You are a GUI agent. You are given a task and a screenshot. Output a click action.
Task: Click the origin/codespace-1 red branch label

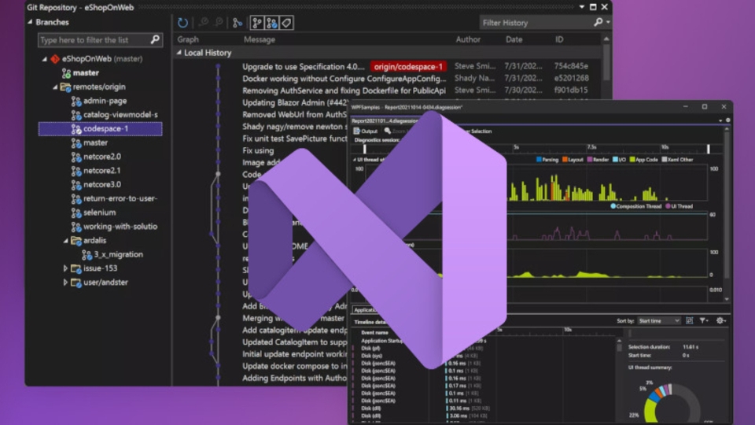coord(408,66)
